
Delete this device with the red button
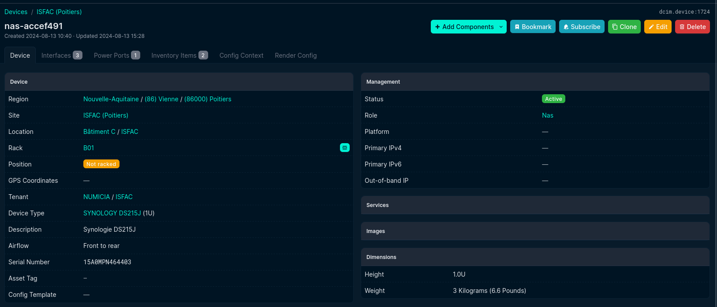pos(692,27)
